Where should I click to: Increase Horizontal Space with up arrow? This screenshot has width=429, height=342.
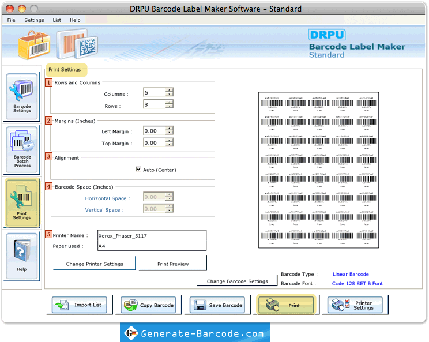point(170,194)
